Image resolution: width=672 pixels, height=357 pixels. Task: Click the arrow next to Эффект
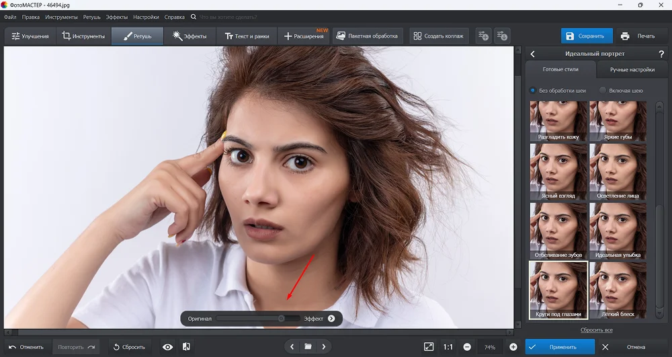click(331, 319)
